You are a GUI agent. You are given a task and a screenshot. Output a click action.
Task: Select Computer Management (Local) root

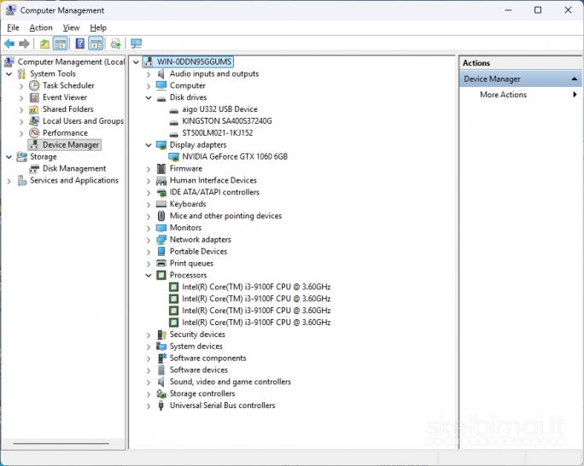tap(71, 61)
